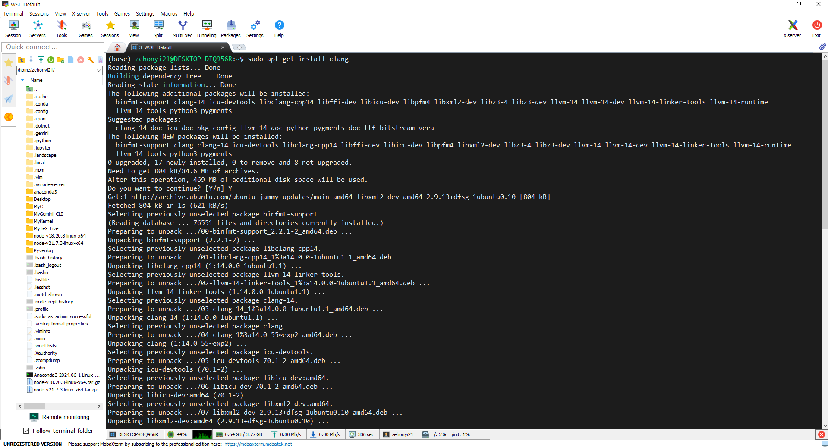Viewport: 828px width, 447px height.
Task: Open the Session toolbar button
Action: [x=13, y=29]
